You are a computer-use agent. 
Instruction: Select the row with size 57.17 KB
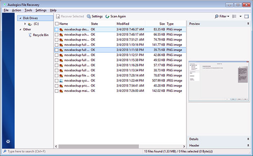[x=120, y=65]
